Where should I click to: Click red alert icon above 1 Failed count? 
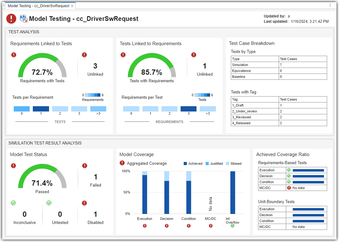84,166
